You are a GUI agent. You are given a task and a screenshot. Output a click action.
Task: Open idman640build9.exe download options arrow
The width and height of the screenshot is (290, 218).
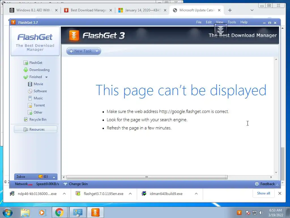[196, 194]
